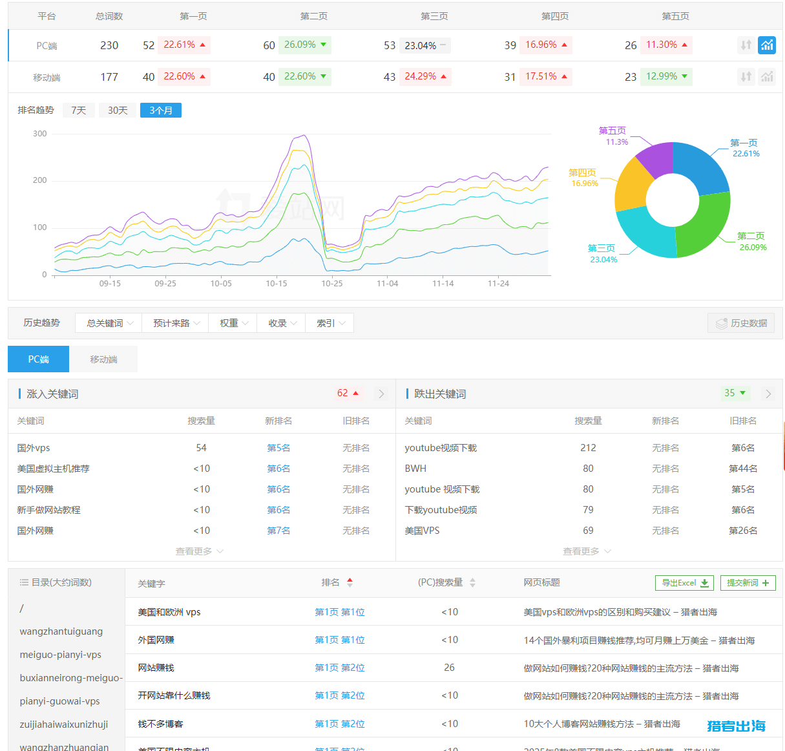Click the PC row sort arrows icon

(746, 45)
